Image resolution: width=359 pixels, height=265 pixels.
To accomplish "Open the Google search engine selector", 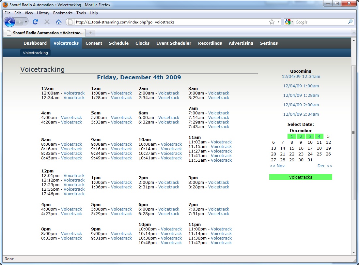I will pos(289,22).
